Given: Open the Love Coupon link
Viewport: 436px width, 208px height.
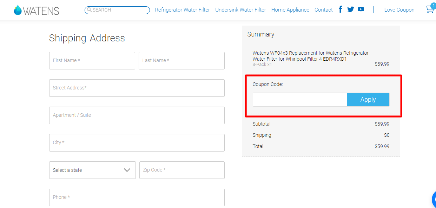Looking at the screenshot, I should pos(399,10).
